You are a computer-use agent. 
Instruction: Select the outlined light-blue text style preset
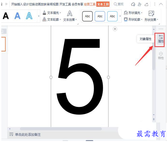click(x=29, y=16)
